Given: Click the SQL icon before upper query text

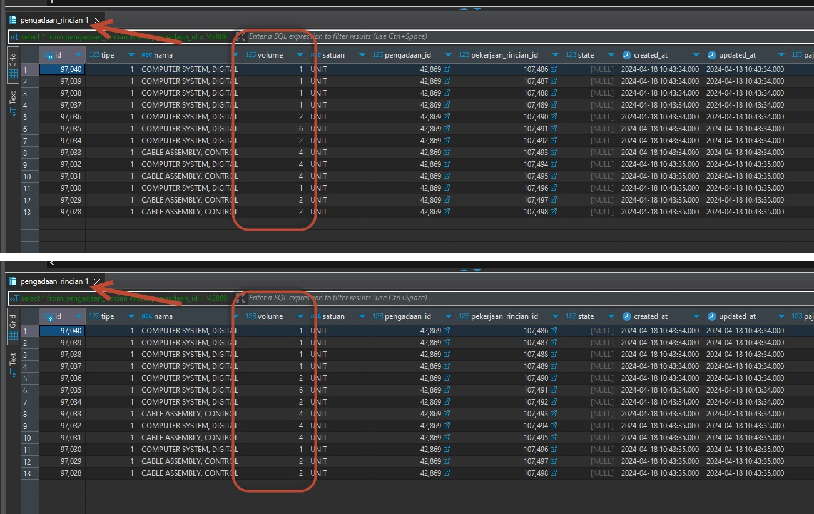Looking at the screenshot, I should click(x=14, y=37).
